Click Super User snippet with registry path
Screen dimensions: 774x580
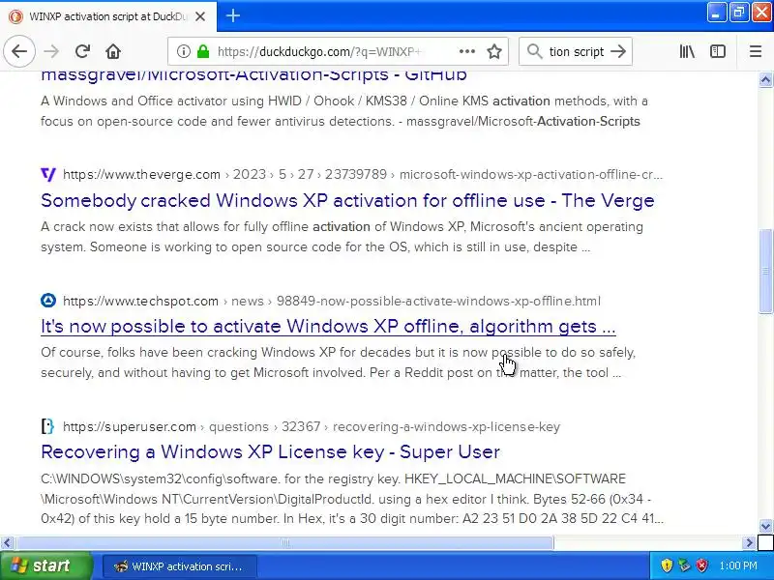[352, 499]
